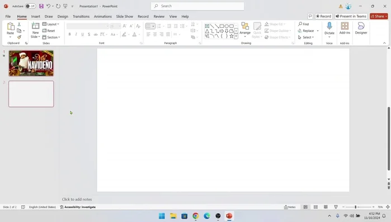Open the Select dropdown in Editing
This screenshot has width=391, height=222.
(x=306, y=37)
